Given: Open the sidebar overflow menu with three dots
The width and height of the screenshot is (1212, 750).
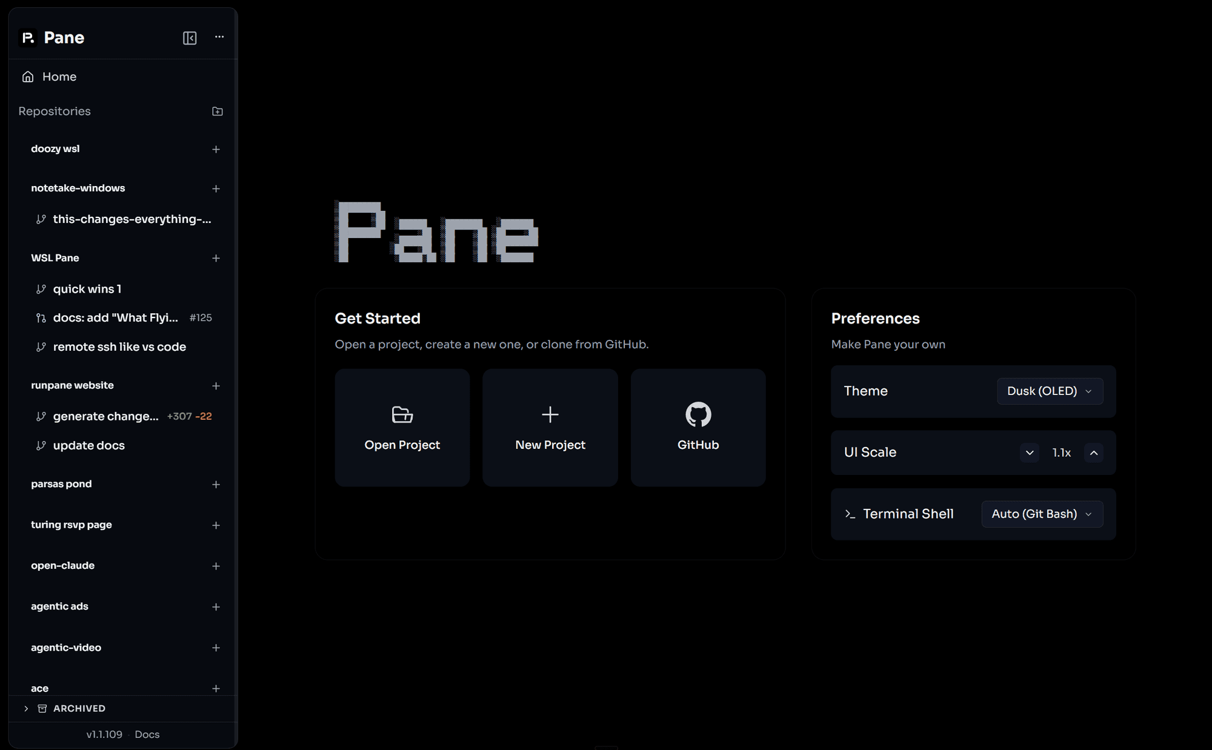Looking at the screenshot, I should 219,37.
